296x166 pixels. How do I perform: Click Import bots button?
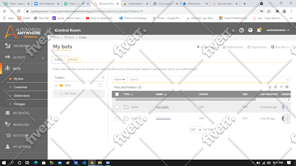tap(233, 47)
